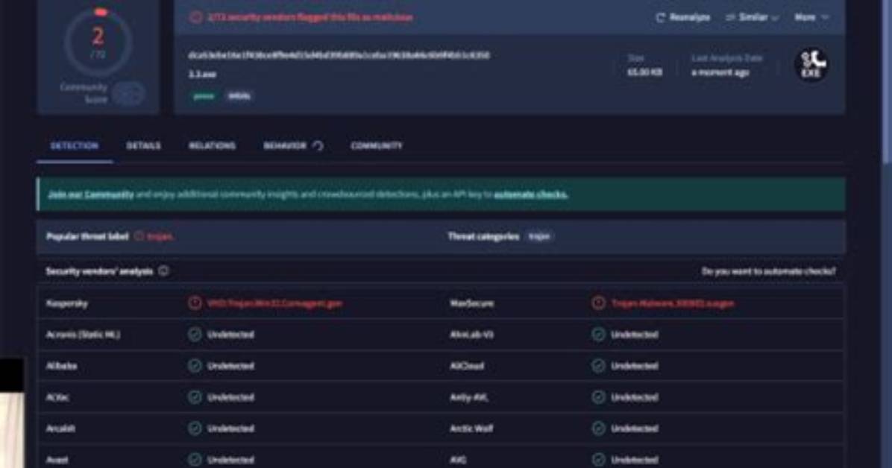
Task: Follow the Join our Community link
Action: [x=91, y=195]
